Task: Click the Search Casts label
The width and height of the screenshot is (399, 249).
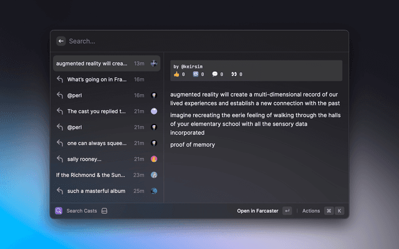Action: click(82, 211)
